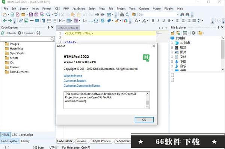Screen dimensions: 225x149
Task: Insert a hyperlink with the link icon
Action: point(21,21)
